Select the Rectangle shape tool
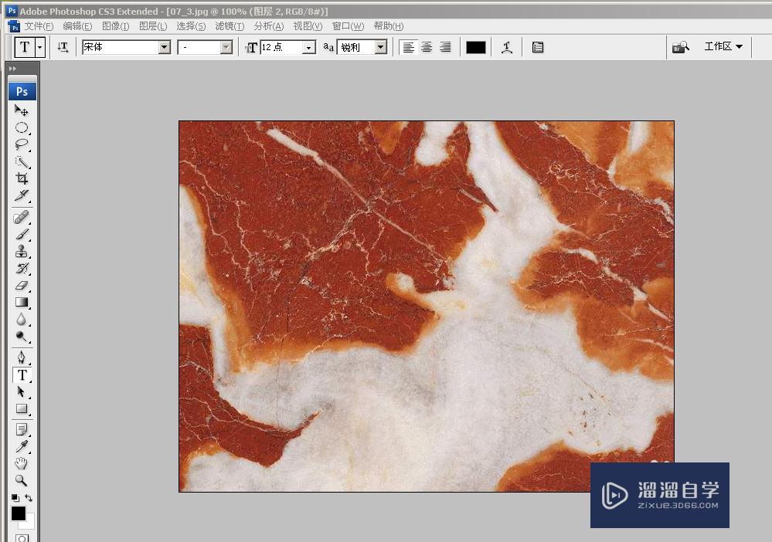The width and height of the screenshot is (772, 542). [x=21, y=408]
